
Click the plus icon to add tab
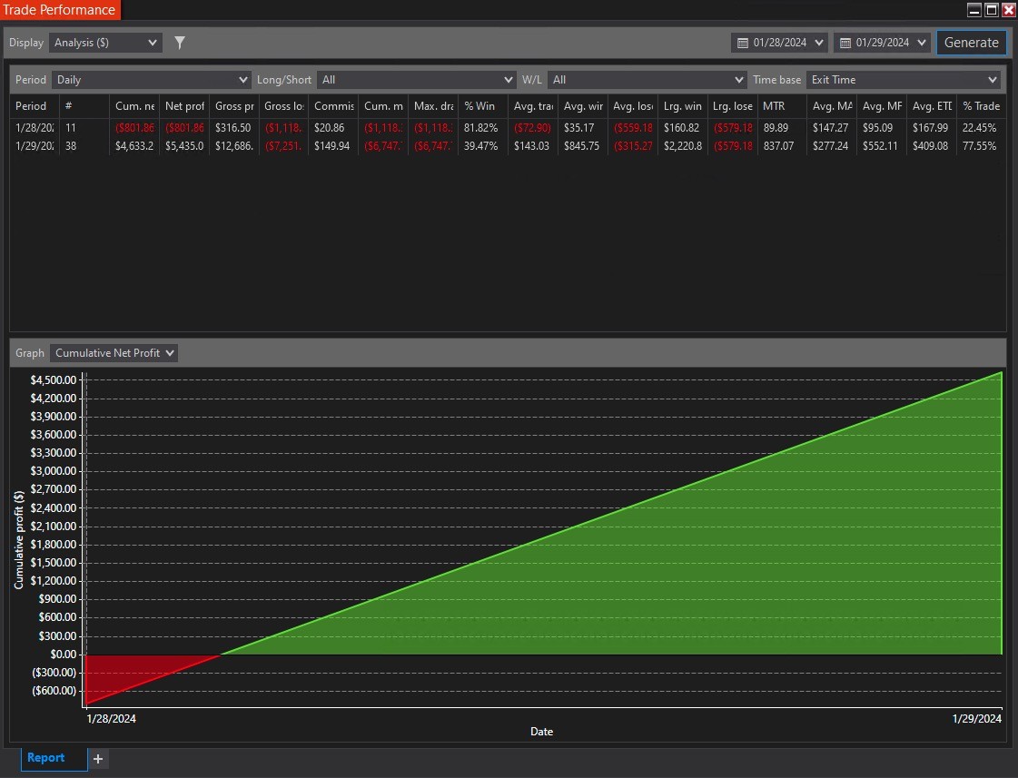click(x=98, y=759)
